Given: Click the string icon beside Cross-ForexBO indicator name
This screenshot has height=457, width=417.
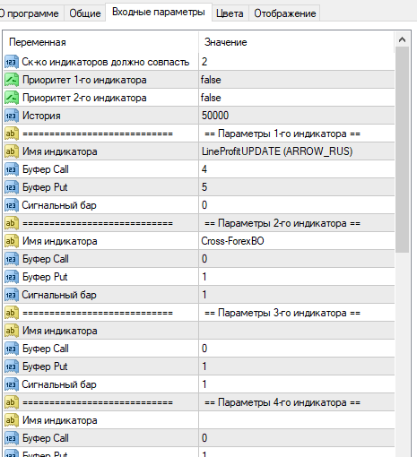Looking at the screenshot, I should [12, 241].
